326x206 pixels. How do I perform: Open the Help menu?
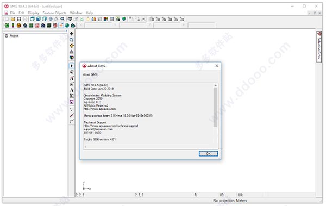90,13
